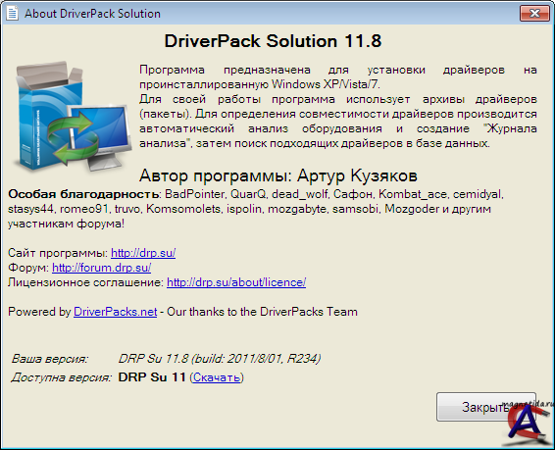Click the DriverPack box logo image

point(72,118)
